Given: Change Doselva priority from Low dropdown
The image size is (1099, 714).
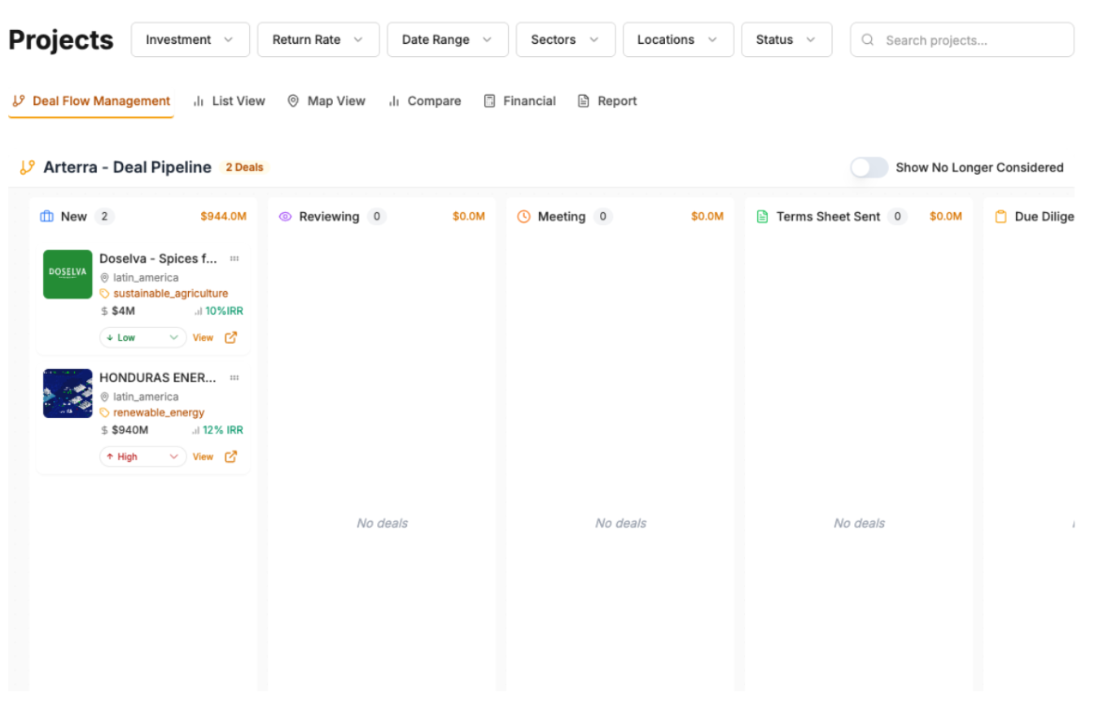Looking at the screenshot, I should 143,337.
